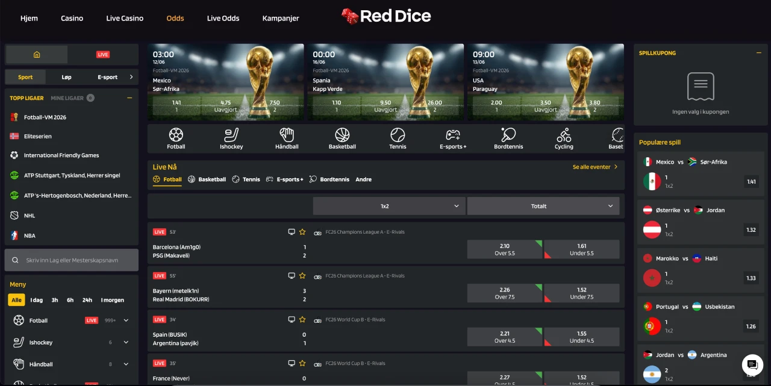Open ATP Stuttgart league in sidebar

coord(72,175)
